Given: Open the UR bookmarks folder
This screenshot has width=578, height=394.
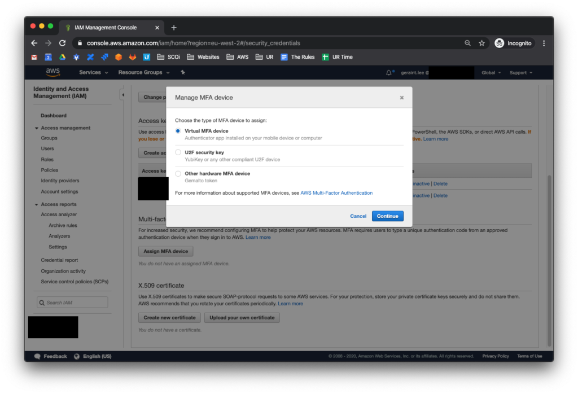Looking at the screenshot, I should coord(265,57).
